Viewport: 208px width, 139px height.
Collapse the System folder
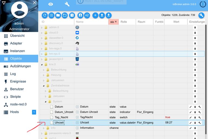pos(45,102)
